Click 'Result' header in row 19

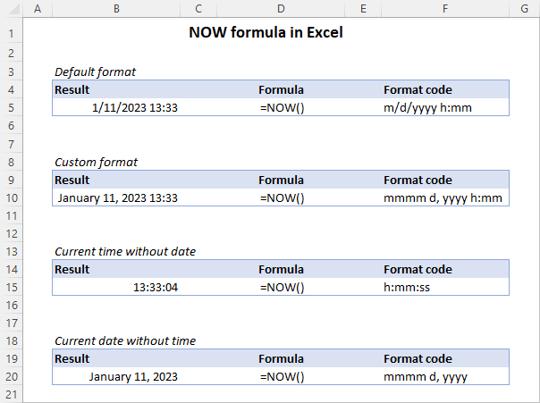(x=72, y=359)
